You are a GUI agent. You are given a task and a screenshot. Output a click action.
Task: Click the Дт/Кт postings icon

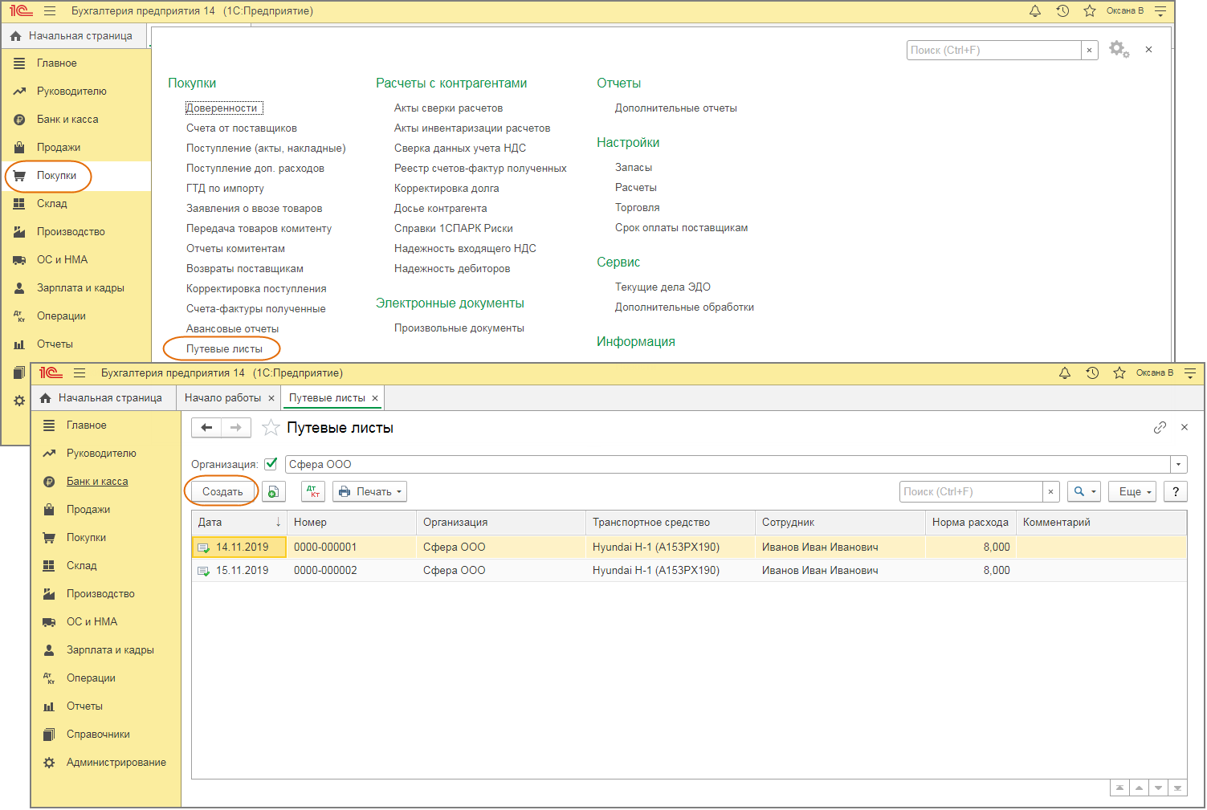click(313, 492)
